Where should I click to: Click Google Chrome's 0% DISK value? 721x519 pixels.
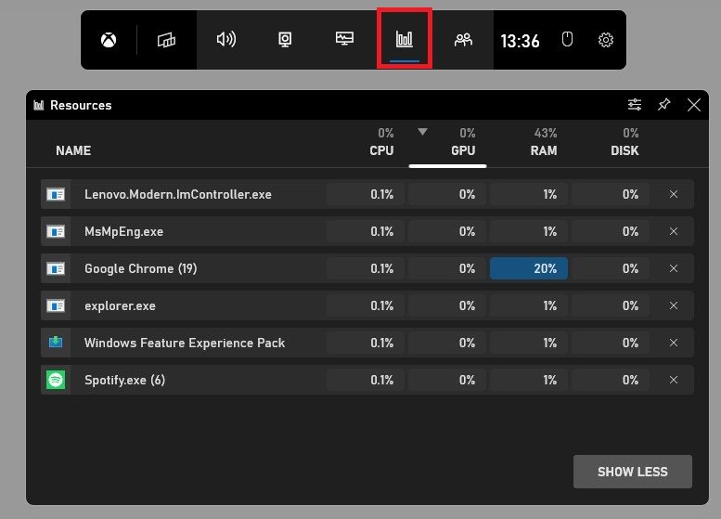click(630, 268)
